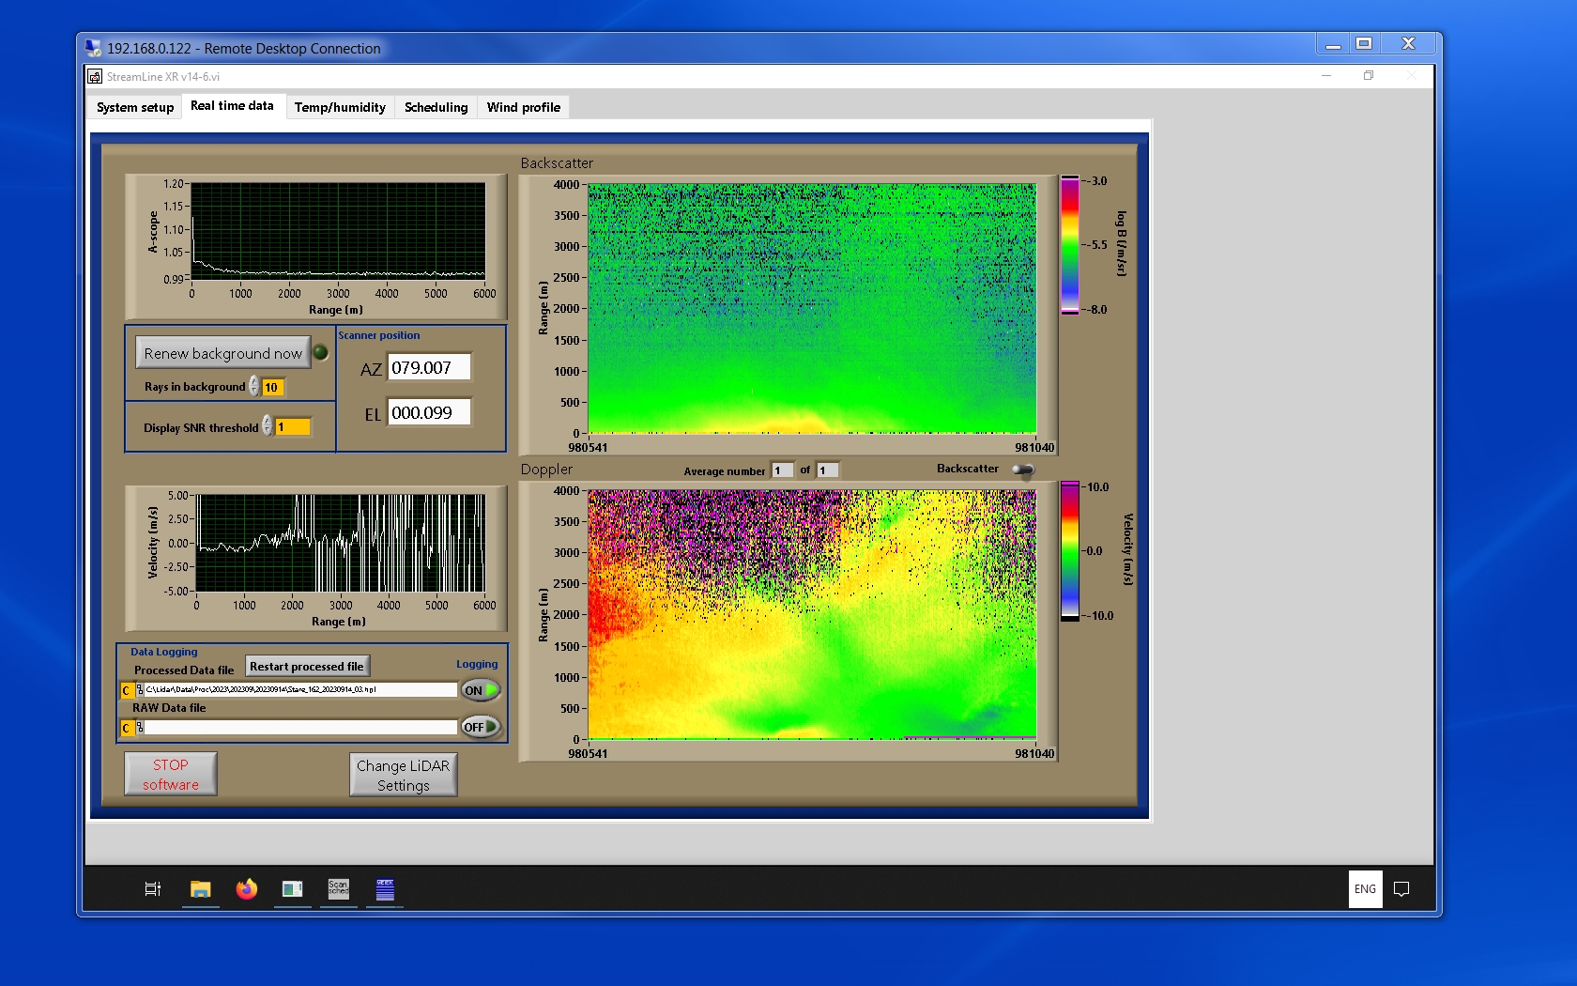Screen dimensions: 1577x986
Task: Switch to the Wind profile tab
Action: click(x=523, y=107)
